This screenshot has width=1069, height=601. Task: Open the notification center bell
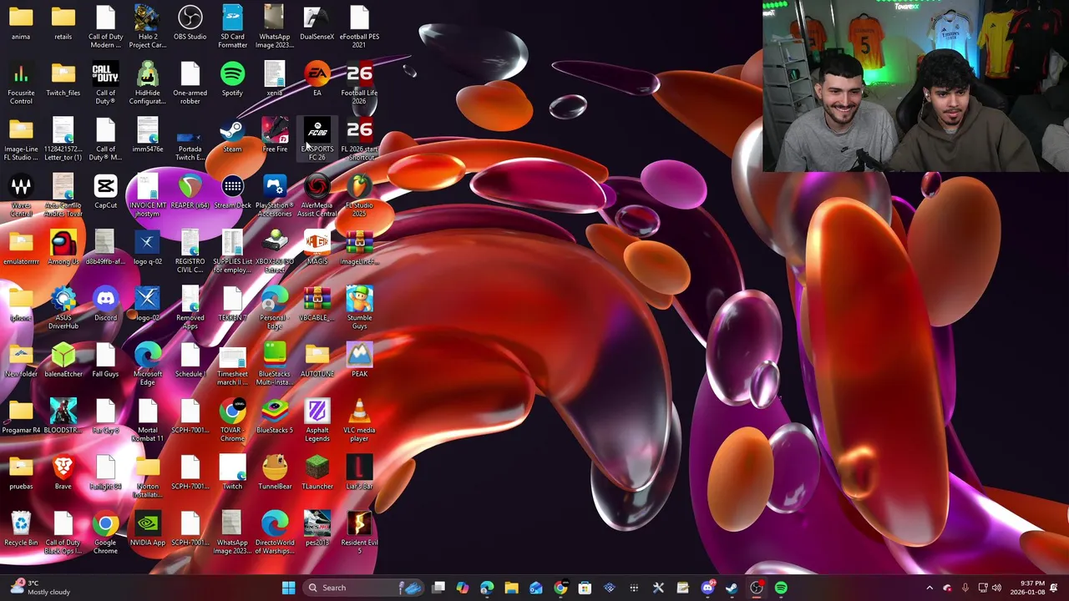coord(1055,588)
